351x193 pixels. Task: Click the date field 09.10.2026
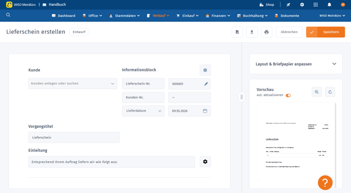pyautogui.click(x=189, y=111)
